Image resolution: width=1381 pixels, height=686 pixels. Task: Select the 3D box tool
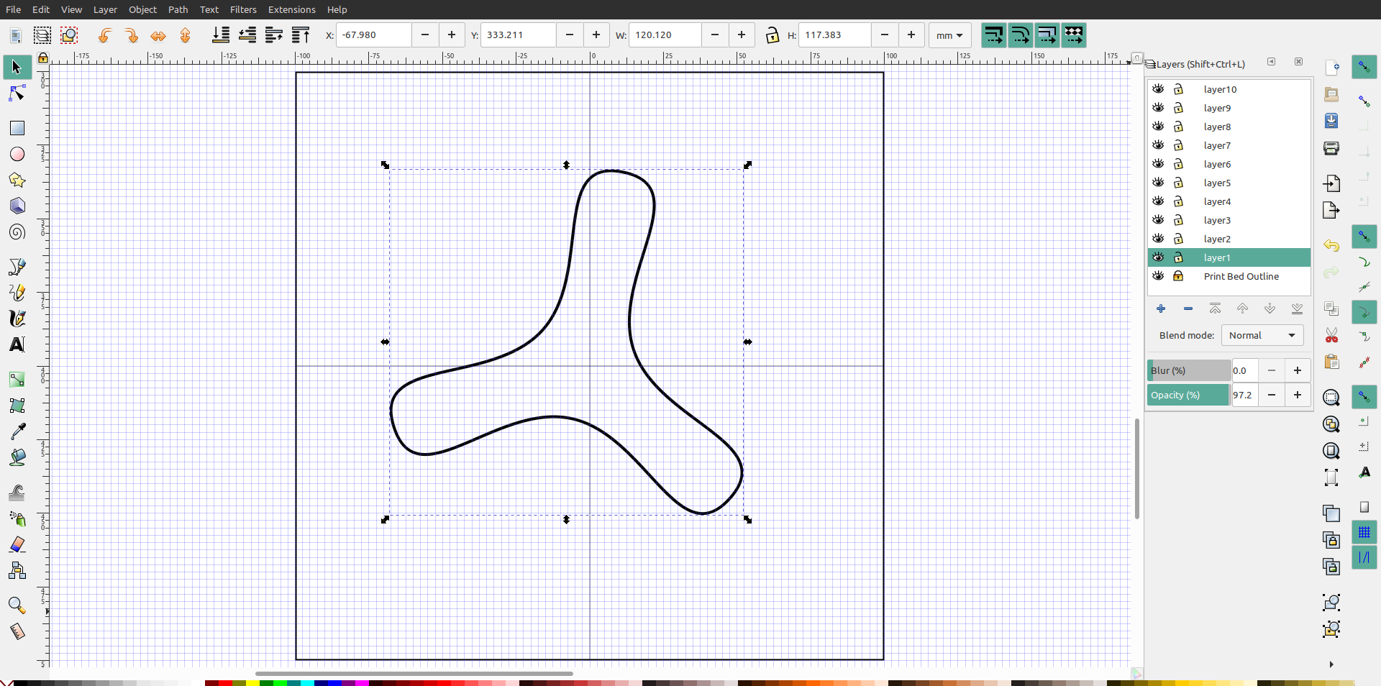pos(17,206)
